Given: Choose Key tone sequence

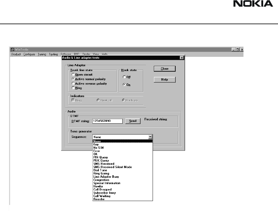Looking at the screenshot, I should (x=123, y=144).
